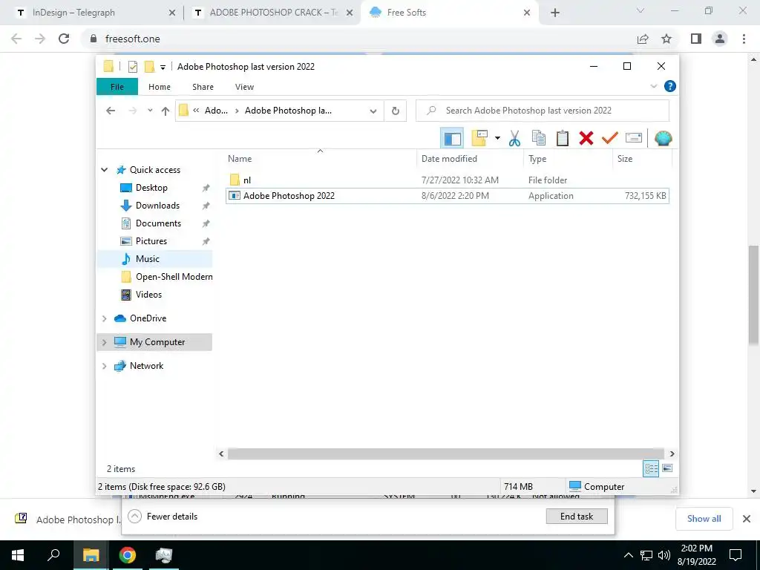Select Downloads in Quick access
This screenshot has width=760, height=570.
coord(157,206)
